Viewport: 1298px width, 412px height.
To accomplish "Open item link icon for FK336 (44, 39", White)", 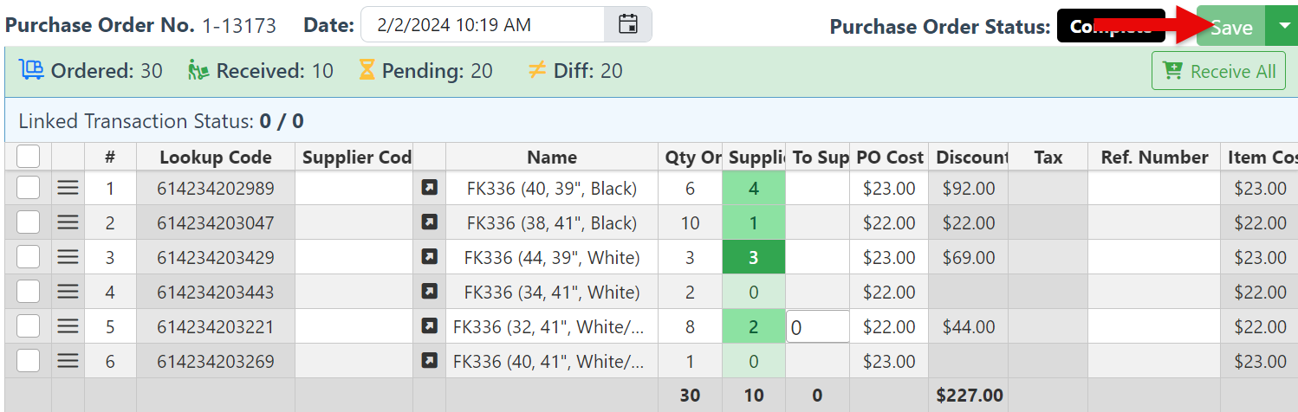I will point(429,257).
